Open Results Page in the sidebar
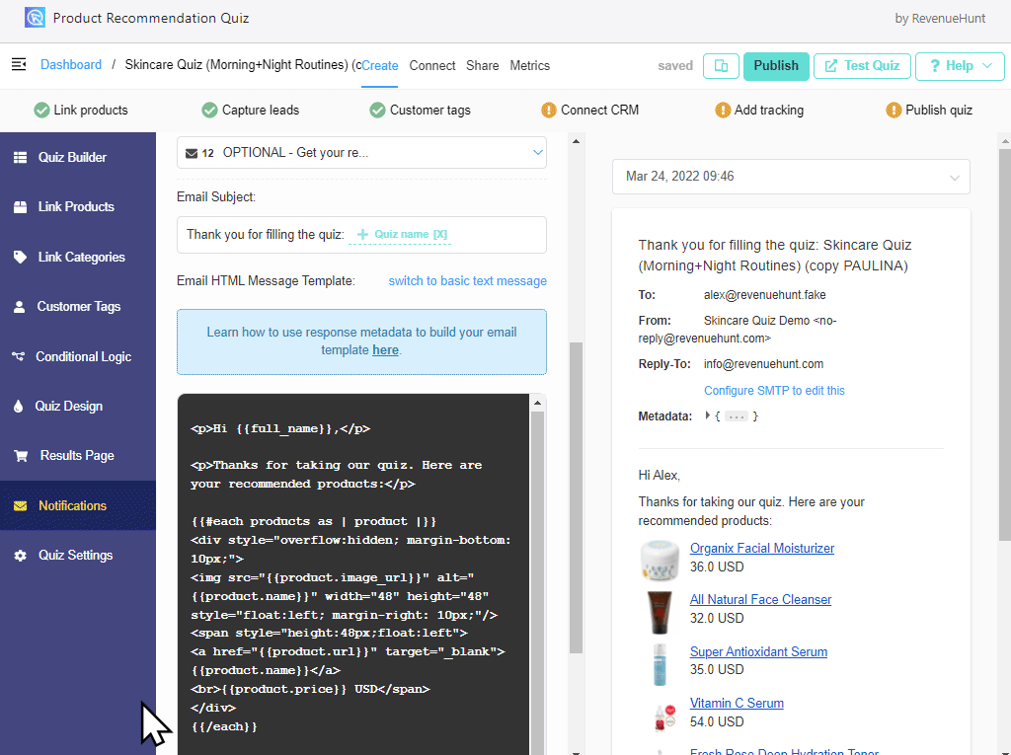Viewport: 1011px width, 755px height. [78, 456]
